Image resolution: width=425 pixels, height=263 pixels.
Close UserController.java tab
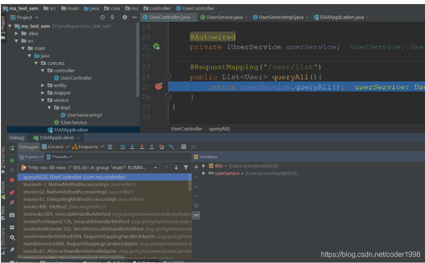tap(193, 17)
